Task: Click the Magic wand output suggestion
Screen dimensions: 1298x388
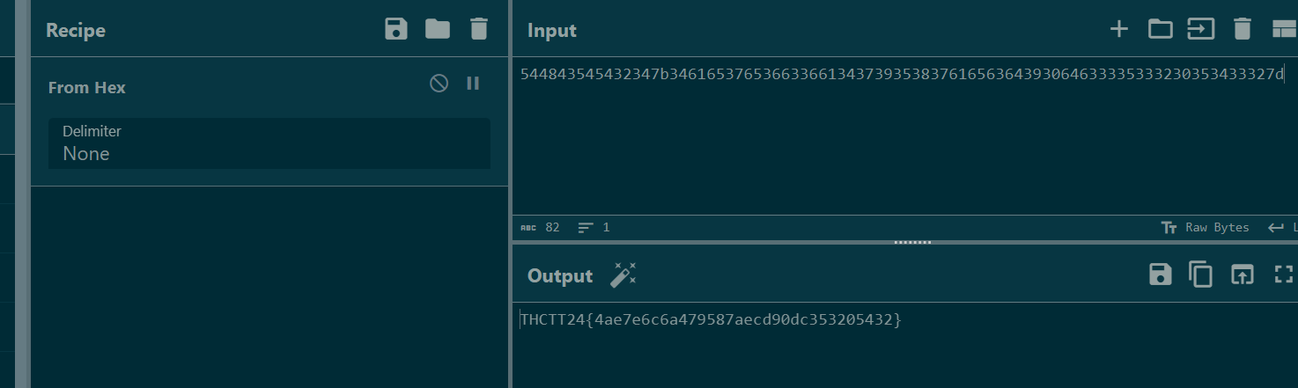Action: (623, 275)
